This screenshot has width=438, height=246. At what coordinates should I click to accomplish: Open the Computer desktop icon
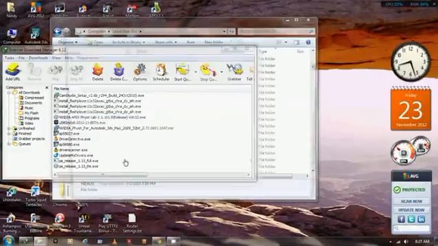click(x=12, y=36)
